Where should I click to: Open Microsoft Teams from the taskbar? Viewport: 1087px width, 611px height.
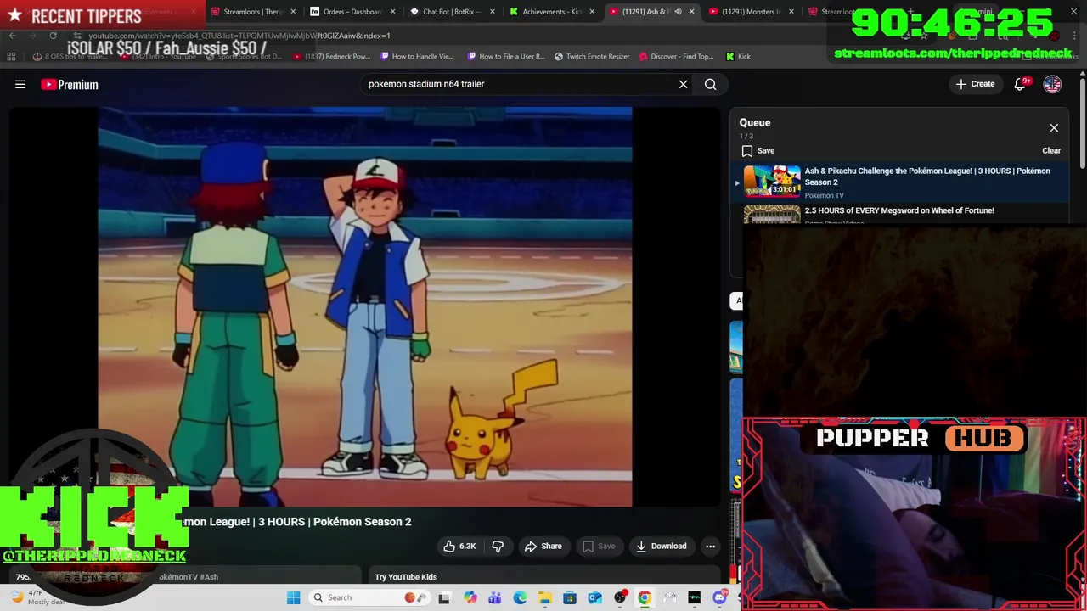pos(495,597)
